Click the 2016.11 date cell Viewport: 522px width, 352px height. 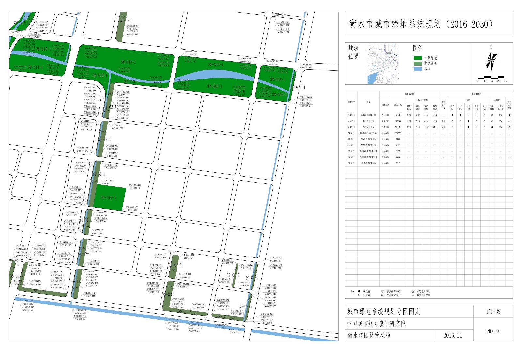453,335
